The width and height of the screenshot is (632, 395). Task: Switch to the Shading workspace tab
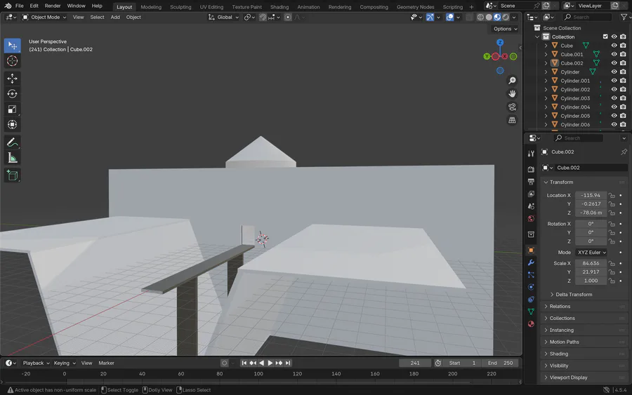pos(279,7)
